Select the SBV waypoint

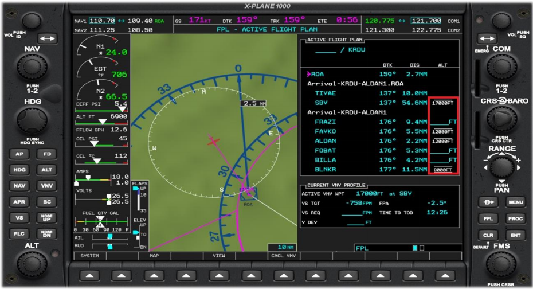tap(321, 103)
